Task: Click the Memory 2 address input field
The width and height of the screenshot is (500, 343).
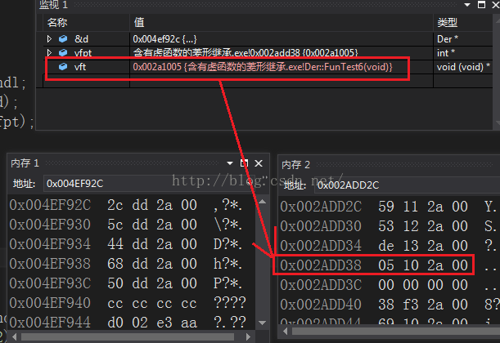Action: (407, 185)
